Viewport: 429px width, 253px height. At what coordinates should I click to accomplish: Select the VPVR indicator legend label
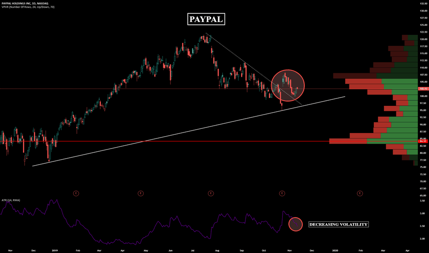(x=28, y=7)
